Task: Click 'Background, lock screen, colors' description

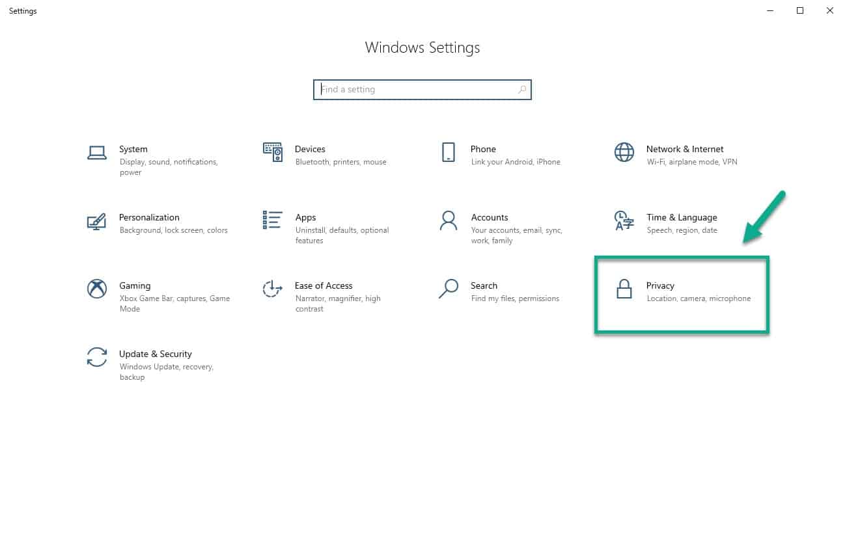Action: [174, 230]
